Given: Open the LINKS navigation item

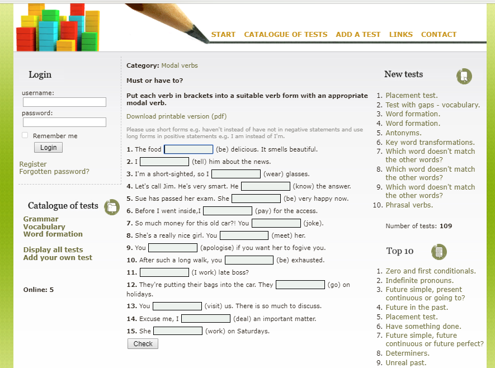Looking at the screenshot, I should click(x=401, y=35).
